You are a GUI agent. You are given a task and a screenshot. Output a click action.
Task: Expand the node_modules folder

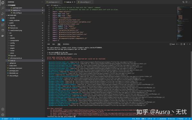pyautogui.click(x=13, y=20)
